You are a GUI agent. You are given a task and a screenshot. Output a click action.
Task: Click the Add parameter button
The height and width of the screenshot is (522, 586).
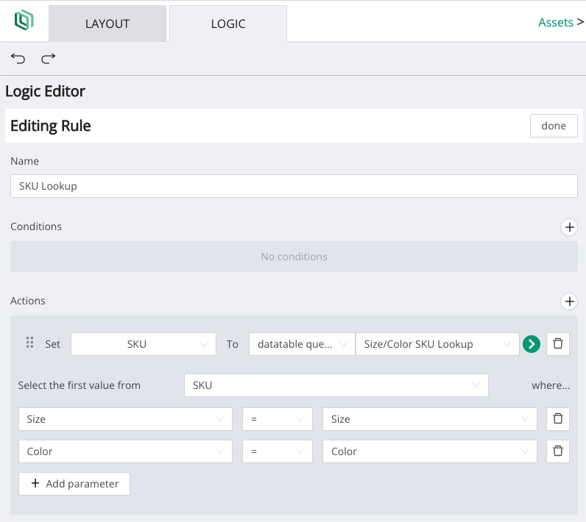74,484
